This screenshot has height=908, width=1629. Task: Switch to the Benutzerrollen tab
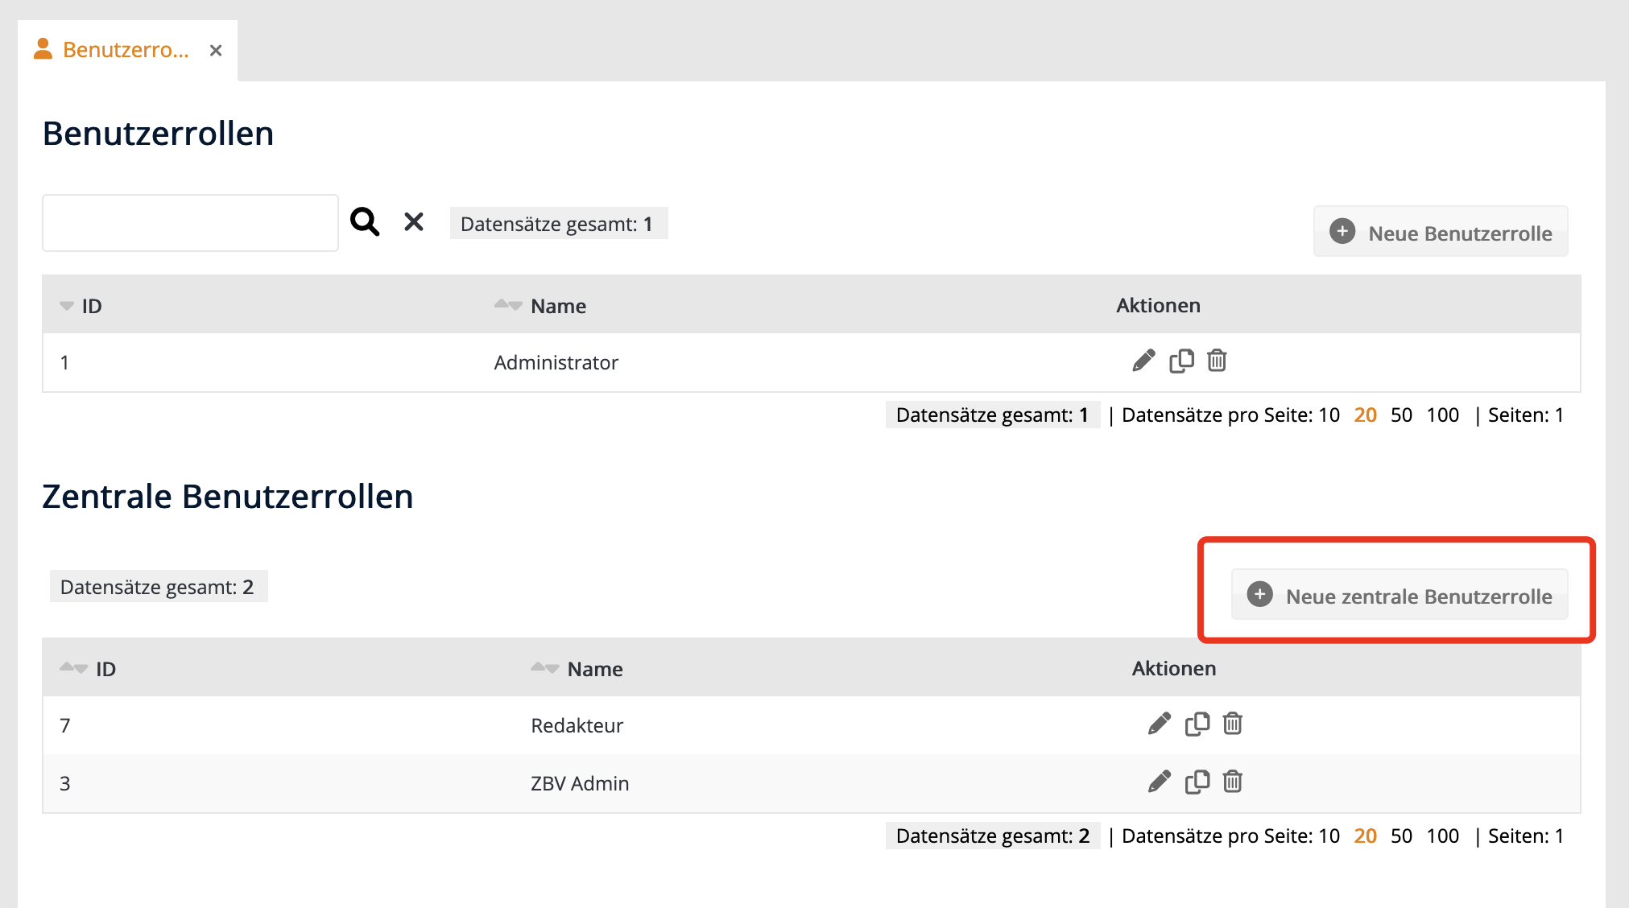[126, 50]
